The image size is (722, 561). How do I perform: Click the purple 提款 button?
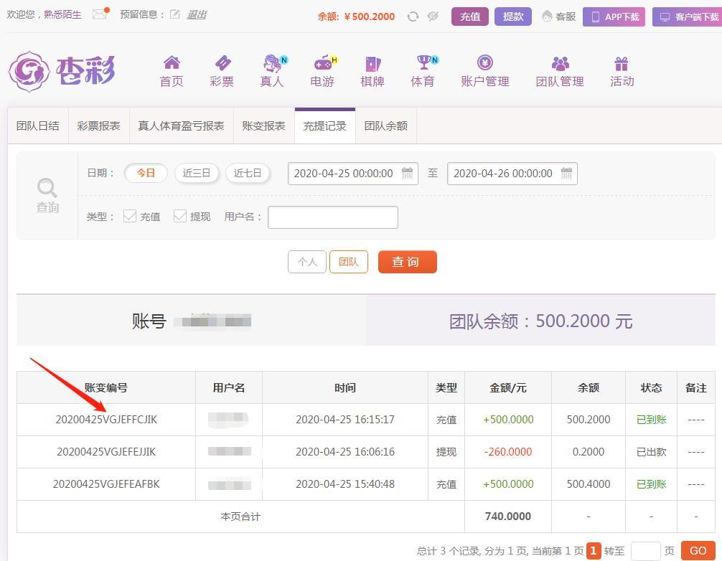[x=512, y=16]
